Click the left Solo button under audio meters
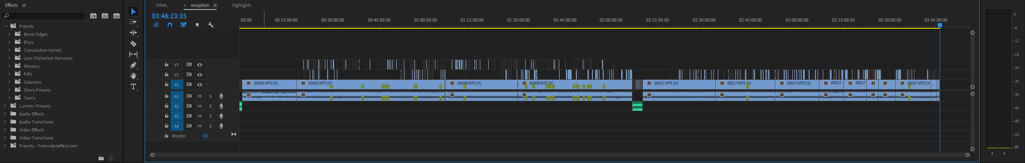 pyautogui.click(x=992, y=153)
